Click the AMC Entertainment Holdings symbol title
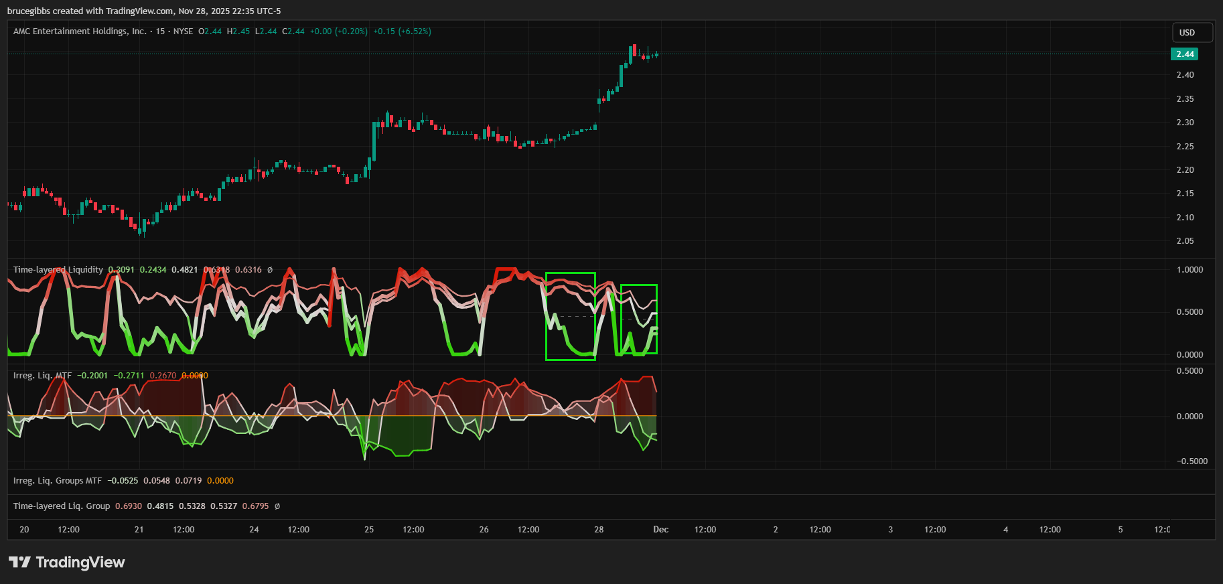This screenshot has width=1223, height=584. click(80, 31)
